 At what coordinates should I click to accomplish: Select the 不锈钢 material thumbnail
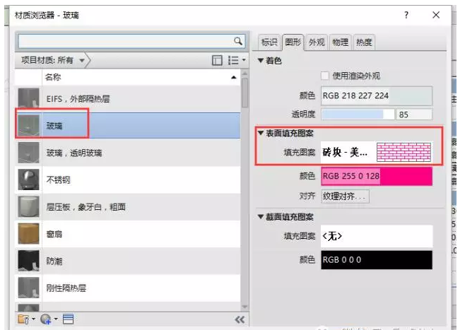(x=28, y=179)
